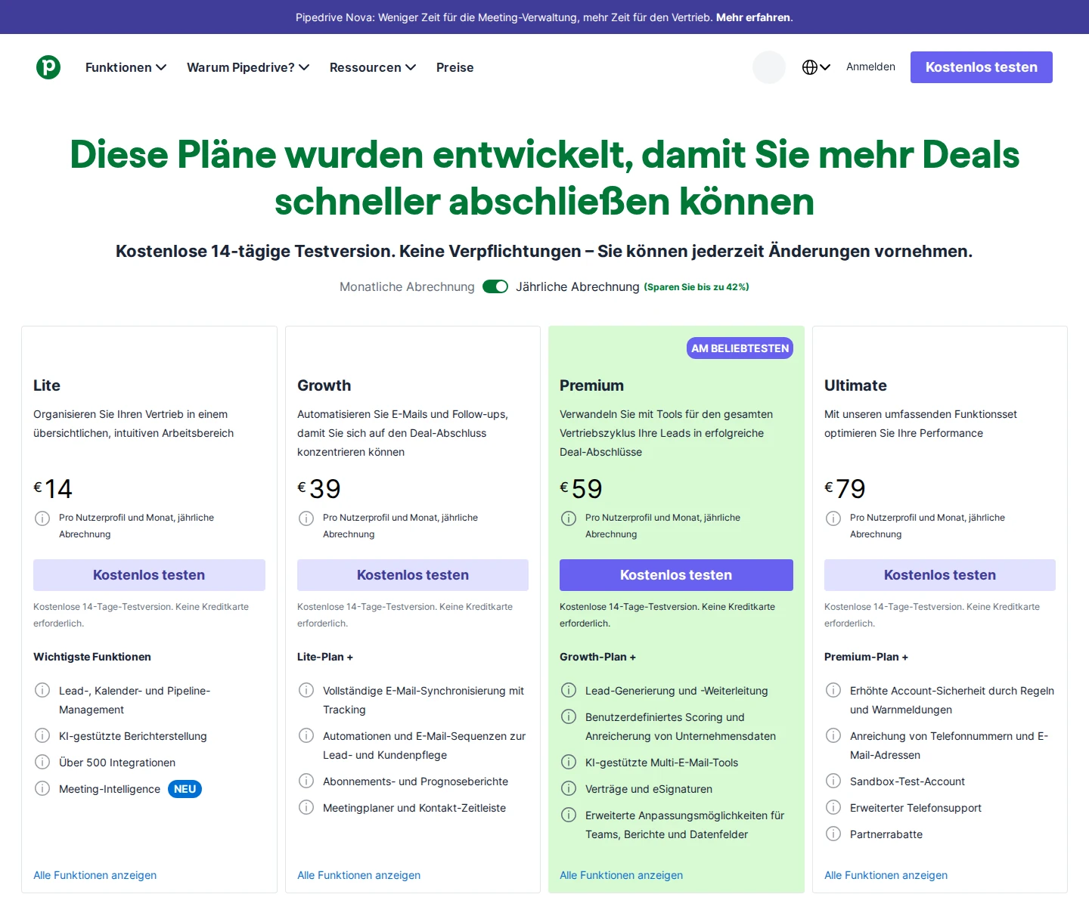
Task: Toggle the monthly/yearly billing switch
Action: coord(495,286)
